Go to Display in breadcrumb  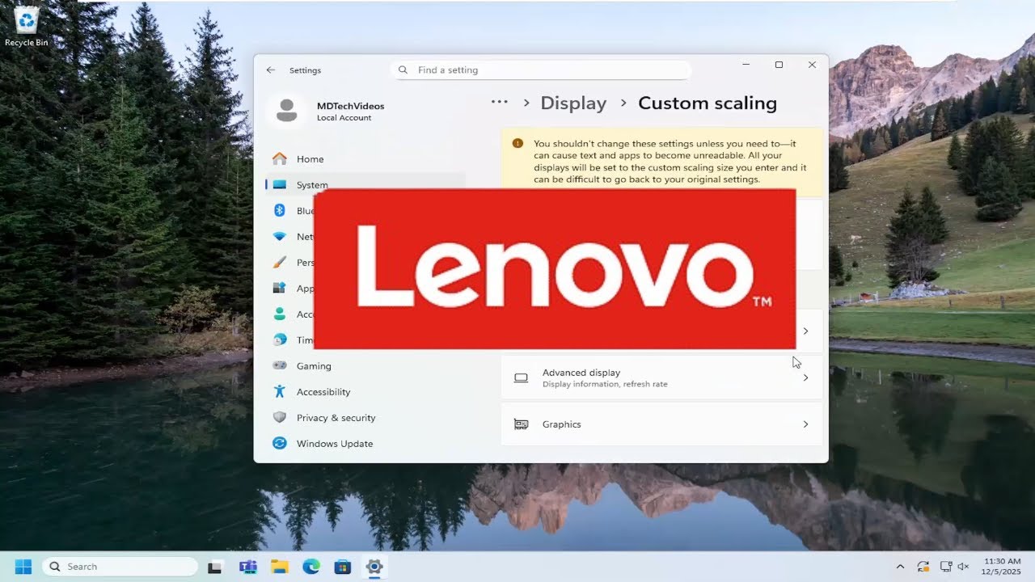573,103
